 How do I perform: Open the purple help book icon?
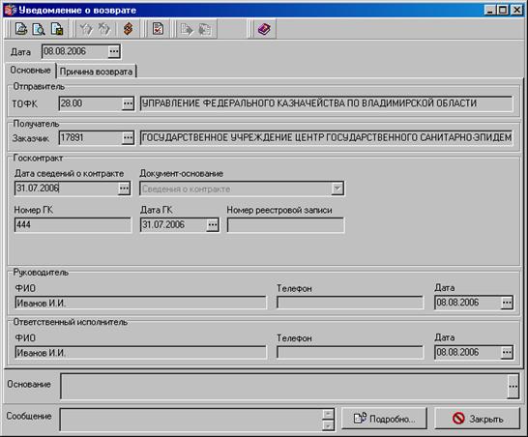264,29
